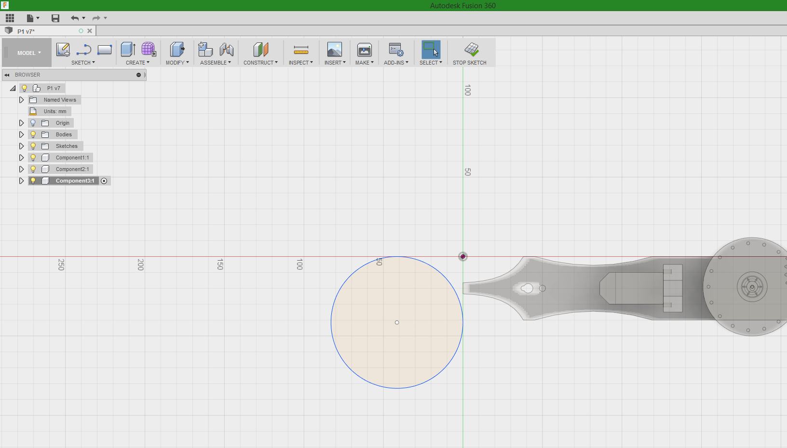Open the undo history dropdown arrow

point(84,18)
